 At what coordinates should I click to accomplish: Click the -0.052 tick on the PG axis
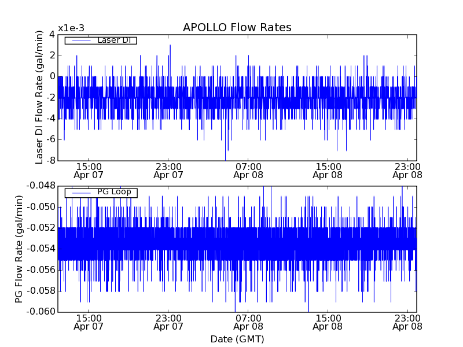click(41, 228)
